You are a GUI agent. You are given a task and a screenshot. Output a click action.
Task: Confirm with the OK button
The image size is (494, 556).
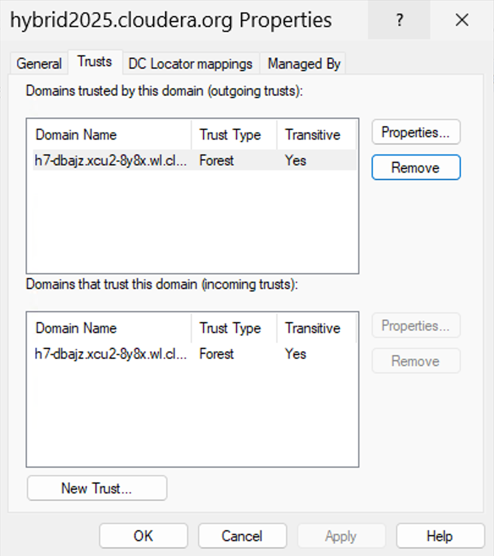pyautogui.click(x=144, y=536)
